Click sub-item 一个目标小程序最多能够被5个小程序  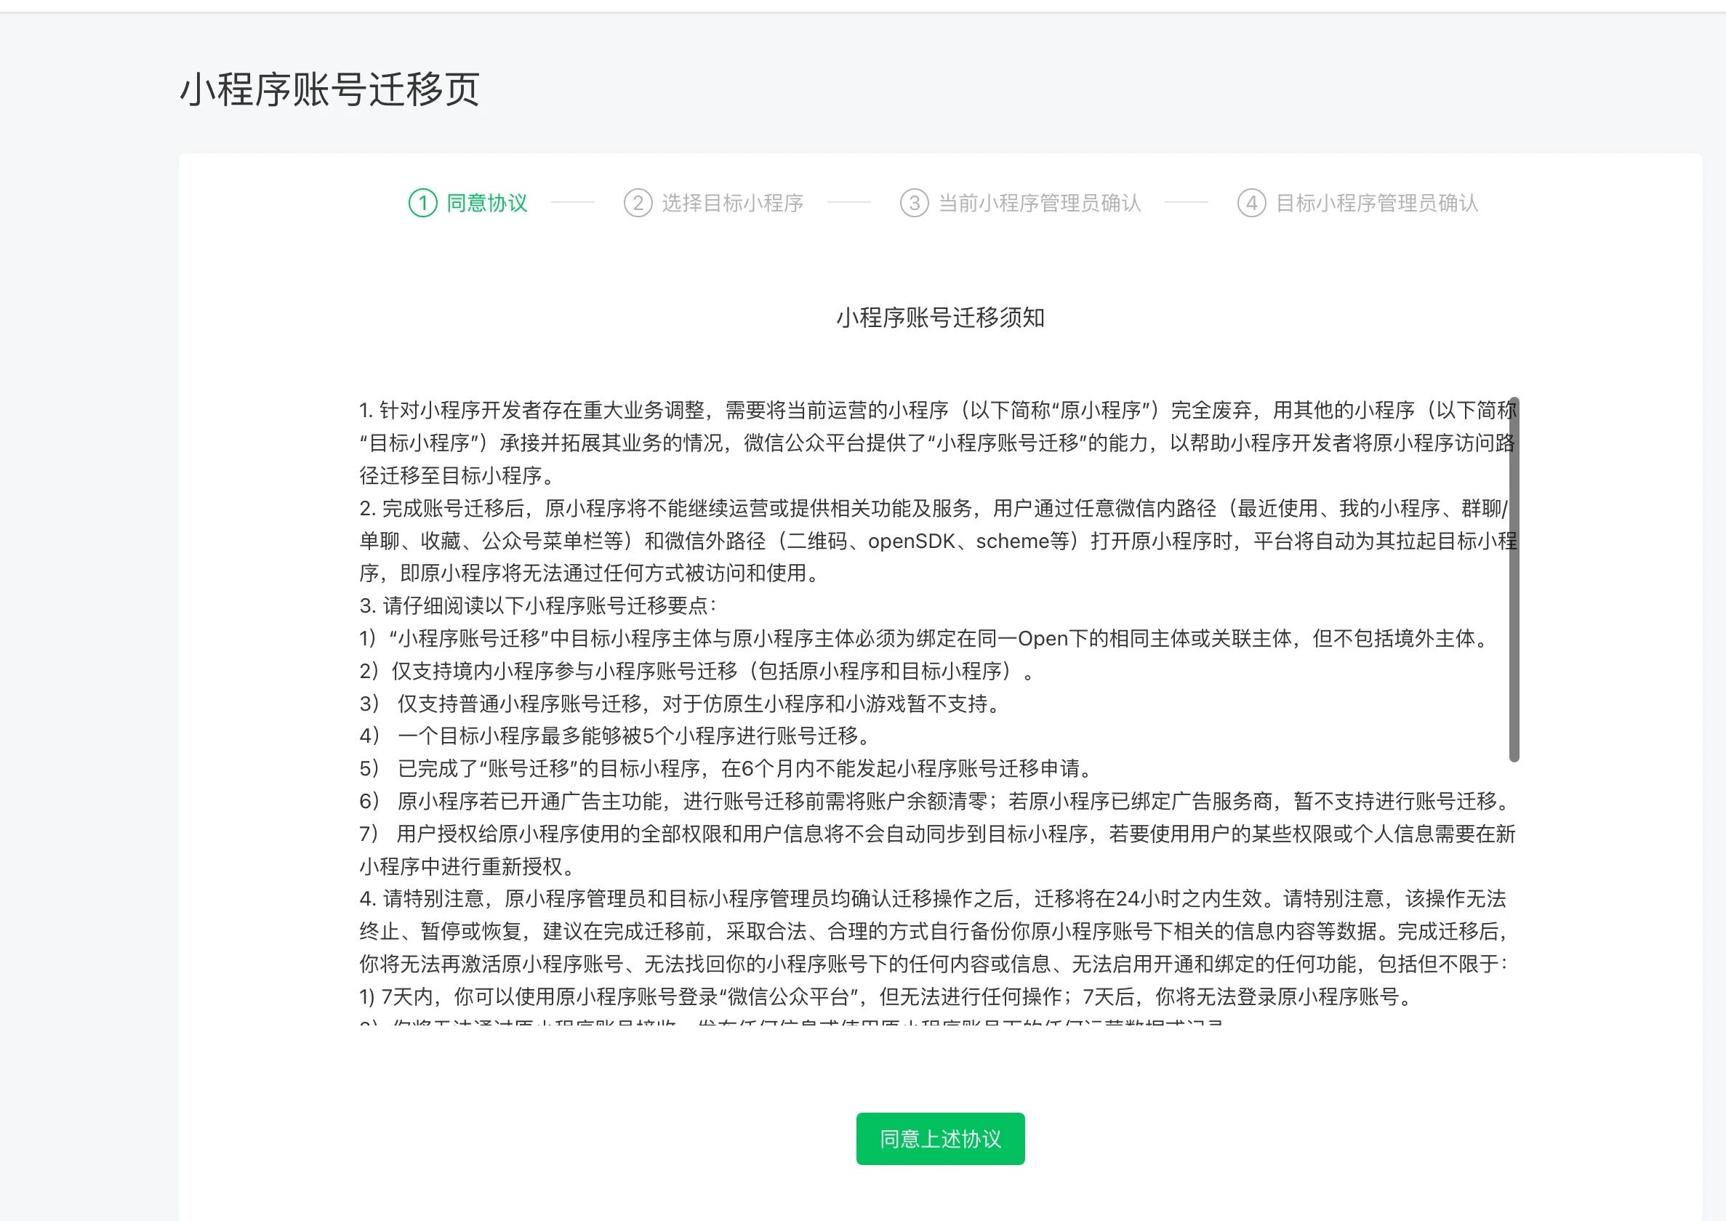[x=615, y=736]
